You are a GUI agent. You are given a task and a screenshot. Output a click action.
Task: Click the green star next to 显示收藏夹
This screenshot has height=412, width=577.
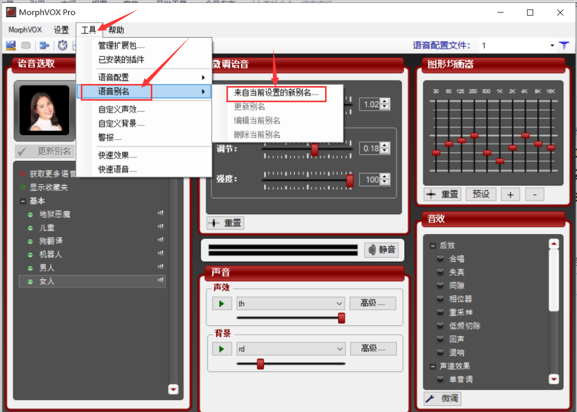[23, 187]
